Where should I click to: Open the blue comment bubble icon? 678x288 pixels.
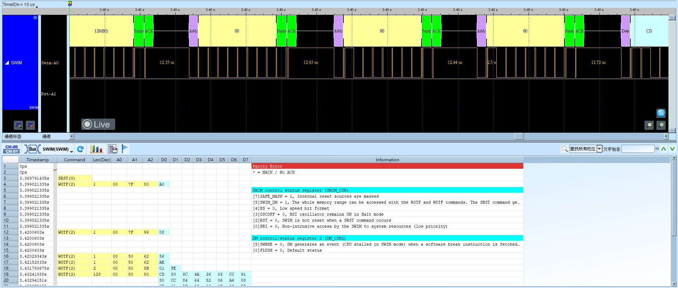[661, 113]
